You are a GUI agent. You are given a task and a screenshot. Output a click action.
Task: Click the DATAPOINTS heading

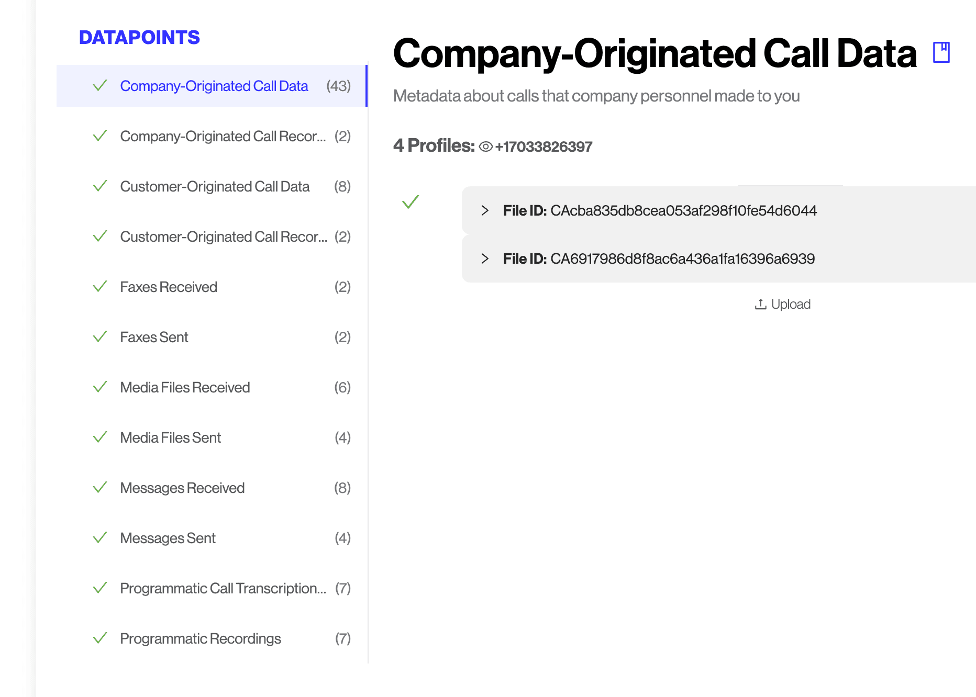139,38
